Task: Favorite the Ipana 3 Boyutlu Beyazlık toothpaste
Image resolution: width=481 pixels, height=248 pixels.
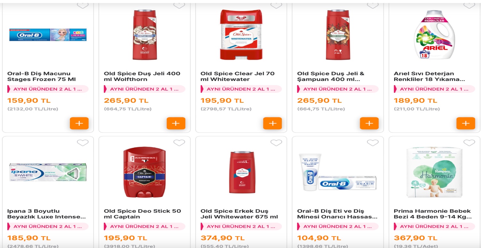Action: click(83, 143)
